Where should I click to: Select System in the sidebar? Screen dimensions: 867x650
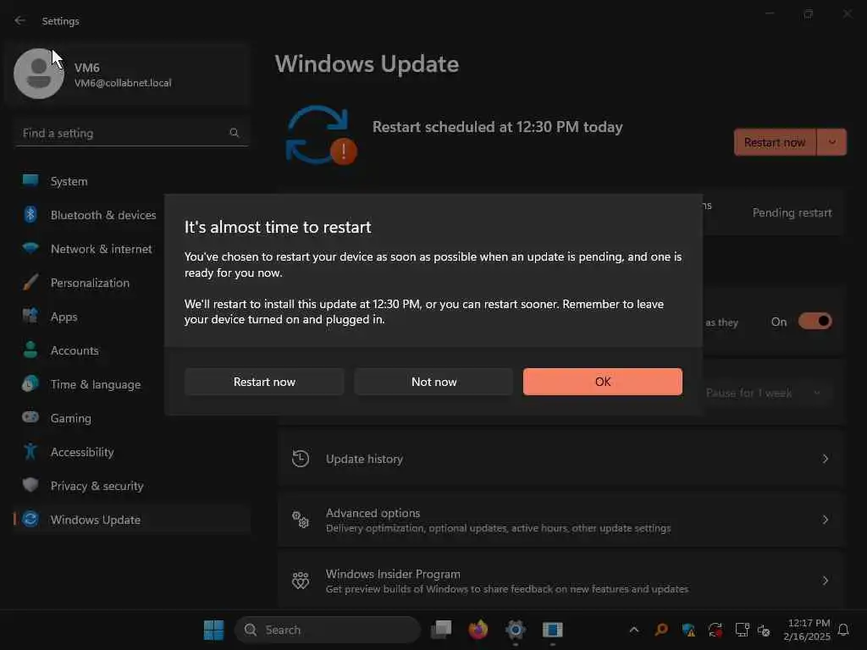click(131, 181)
